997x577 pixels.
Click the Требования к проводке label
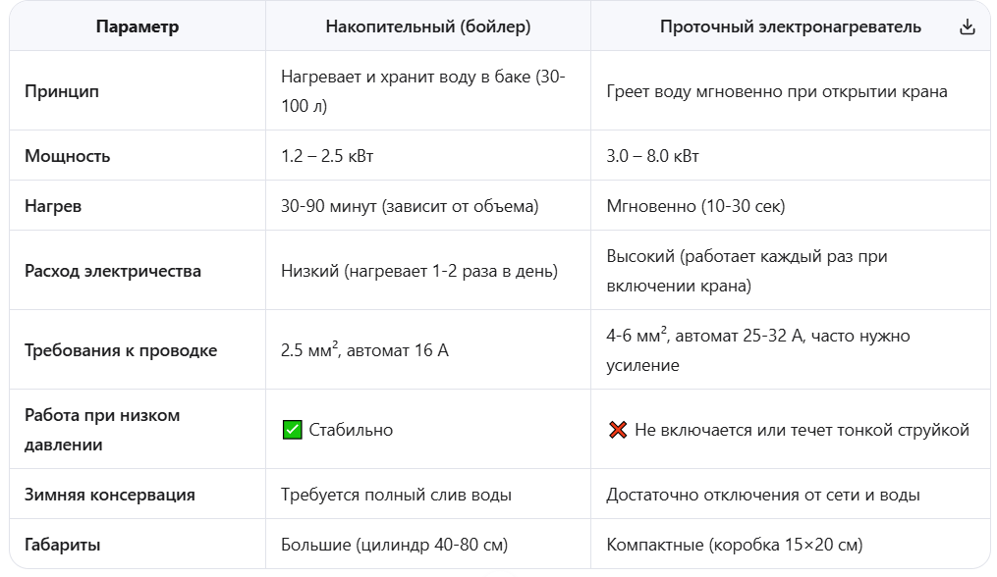pos(121,350)
